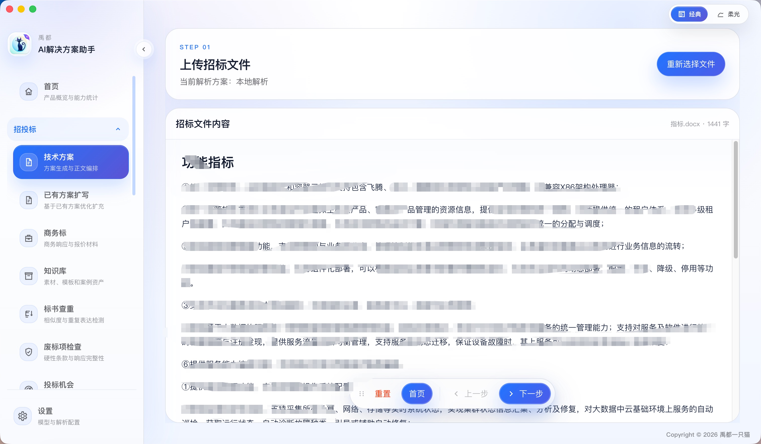Click the 上一步 button
The image size is (761, 444).
471,394
